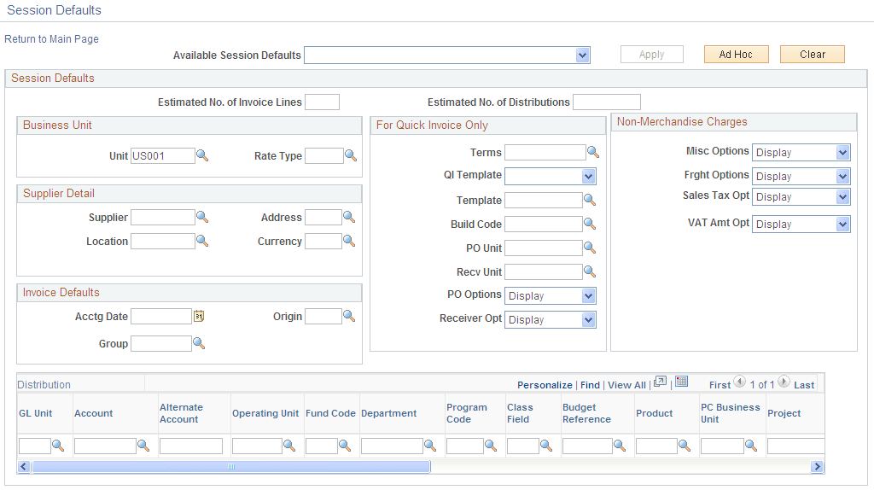Open Program Code lookup in Distribution grid

coord(491,446)
